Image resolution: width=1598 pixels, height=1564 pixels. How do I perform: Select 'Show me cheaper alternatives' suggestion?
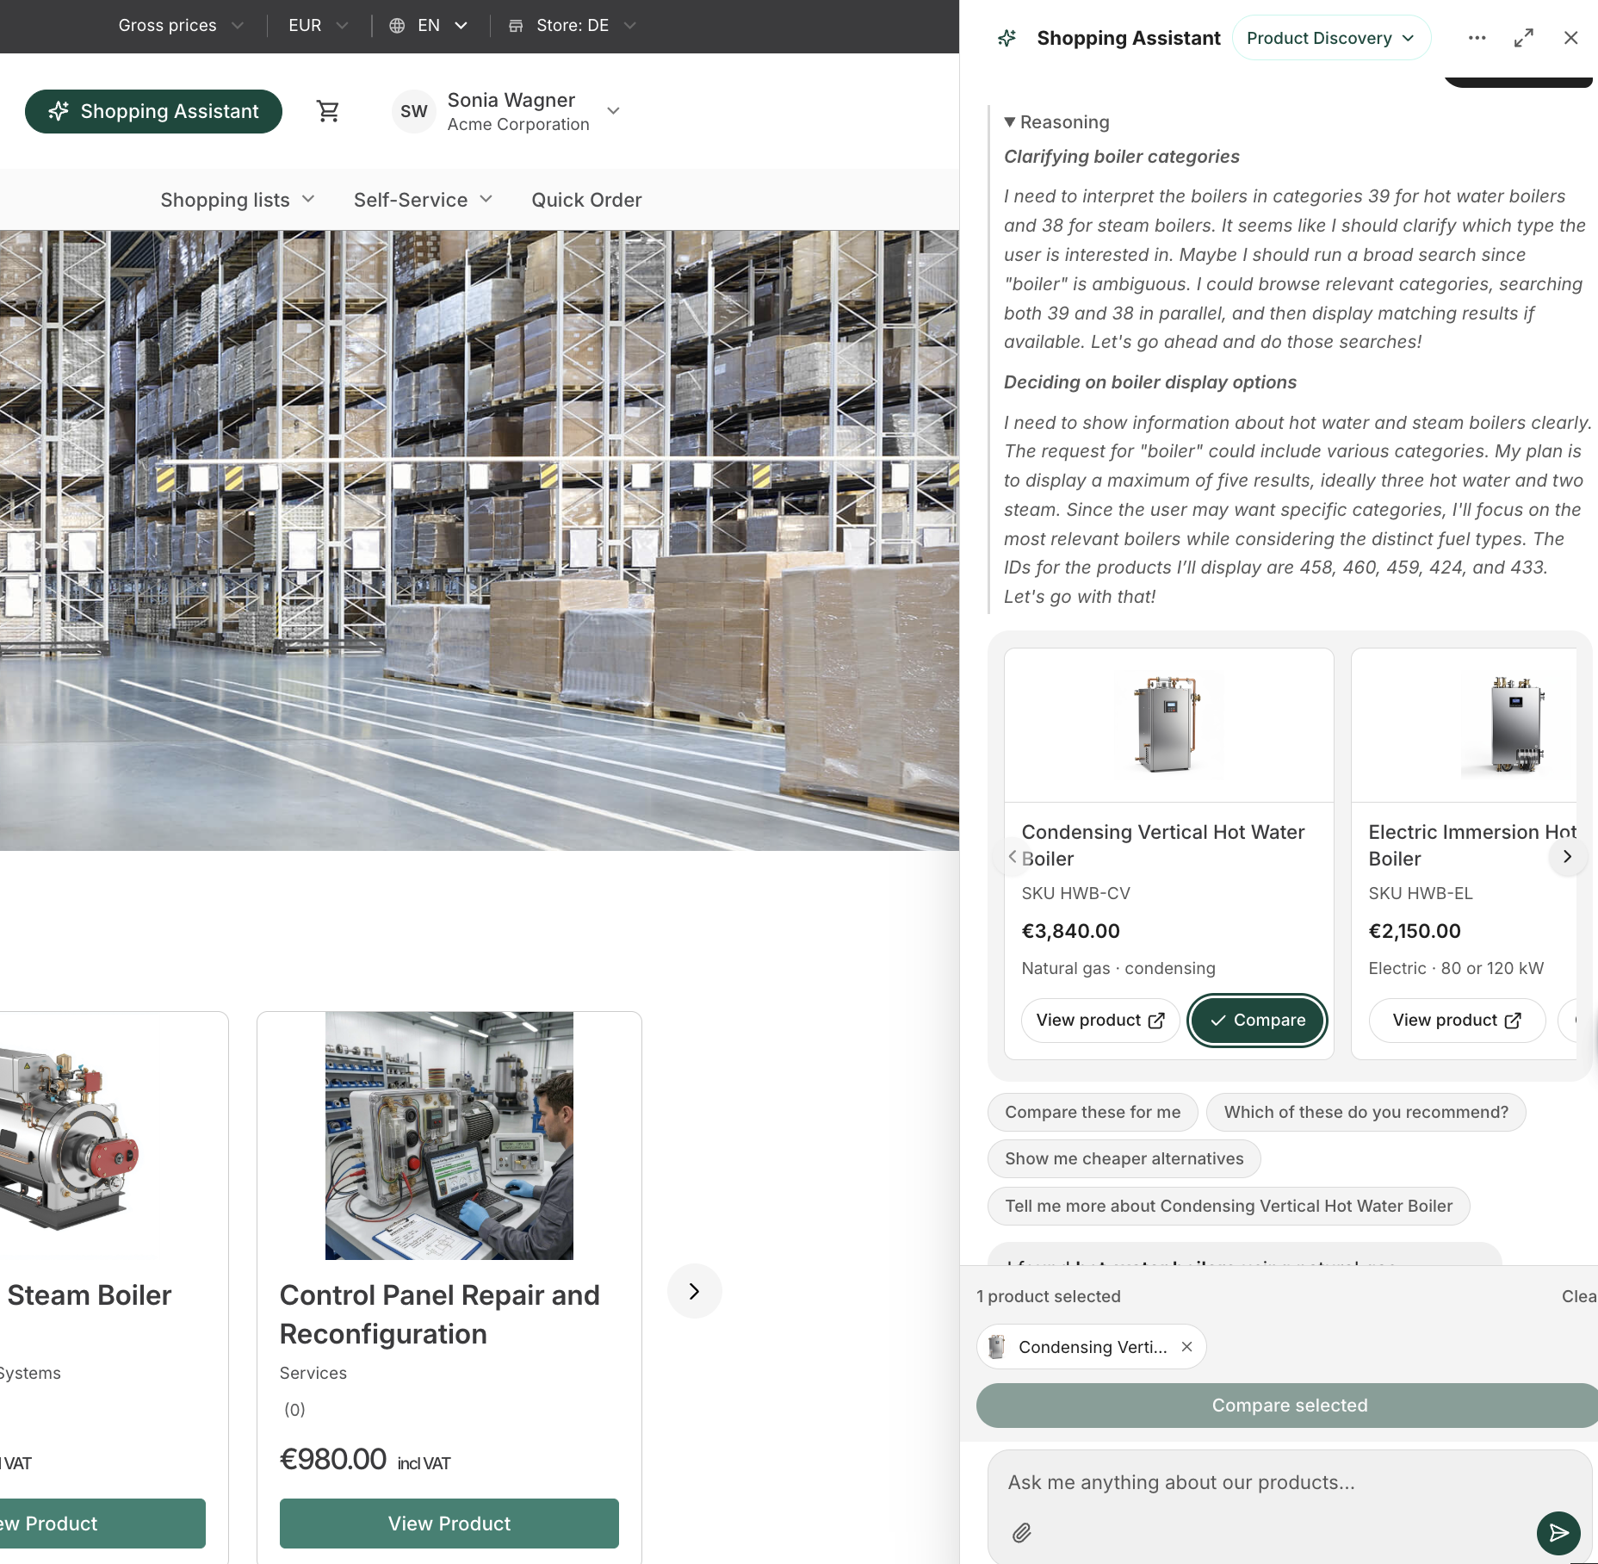click(x=1124, y=1159)
